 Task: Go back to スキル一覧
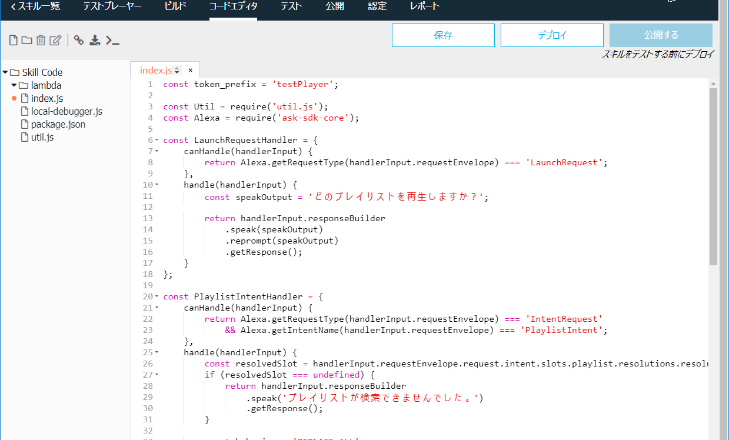(x=35, y=6)
